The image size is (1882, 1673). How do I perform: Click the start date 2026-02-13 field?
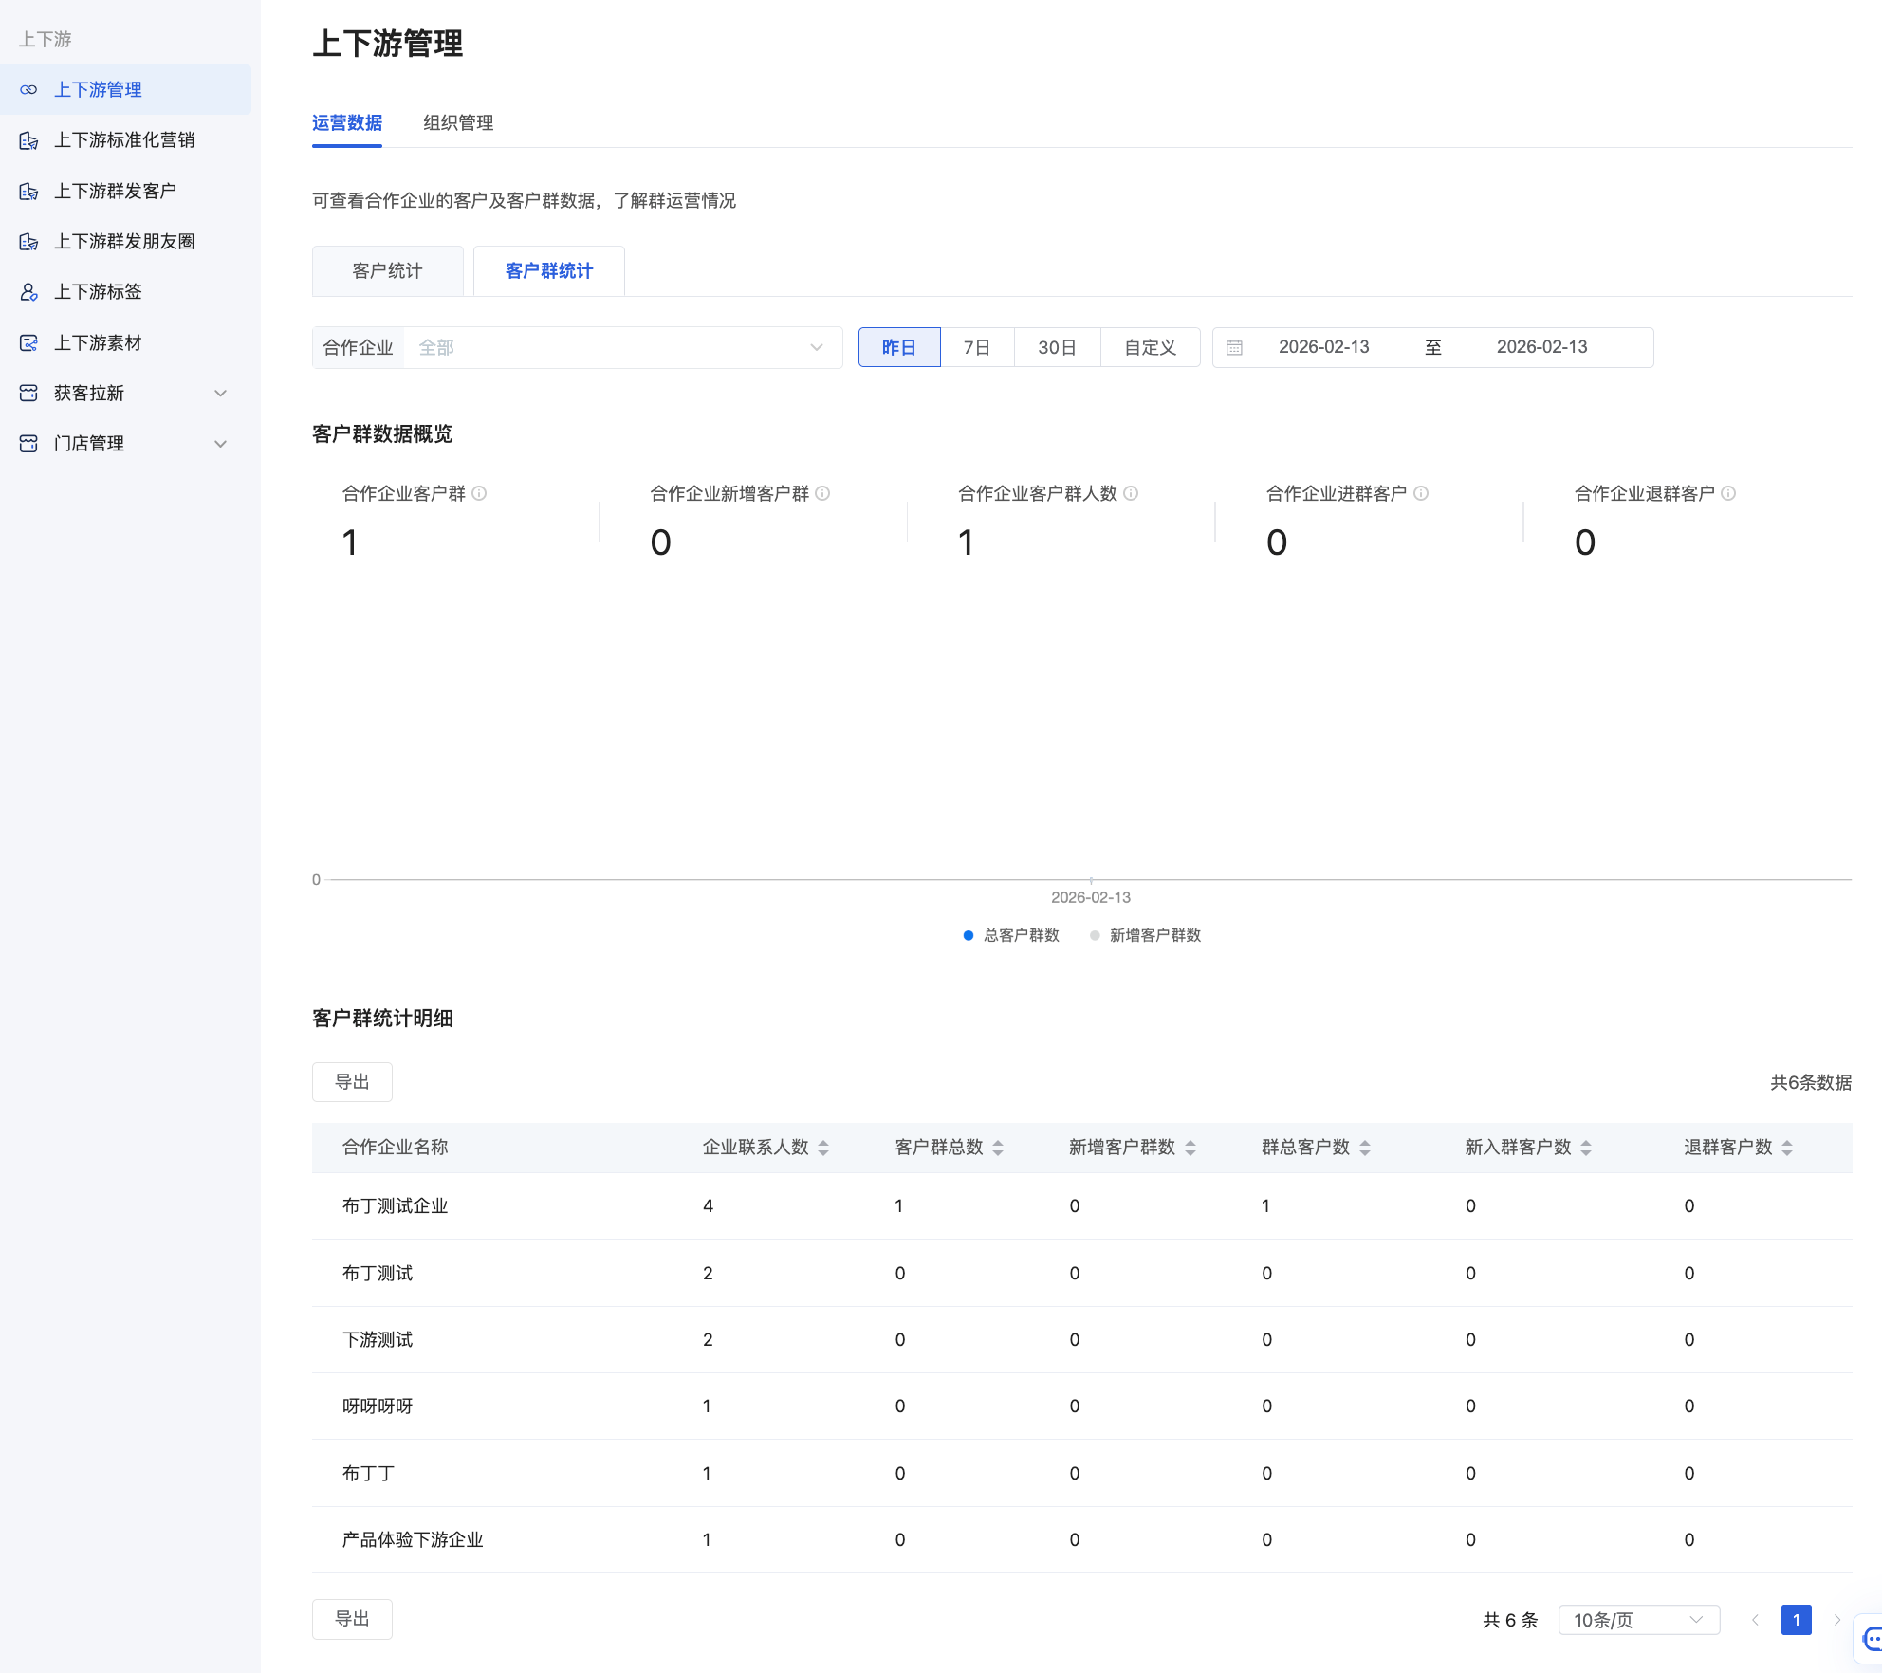[x=1324, y=347]
